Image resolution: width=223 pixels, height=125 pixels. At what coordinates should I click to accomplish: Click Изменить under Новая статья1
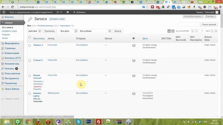[38, 81]
